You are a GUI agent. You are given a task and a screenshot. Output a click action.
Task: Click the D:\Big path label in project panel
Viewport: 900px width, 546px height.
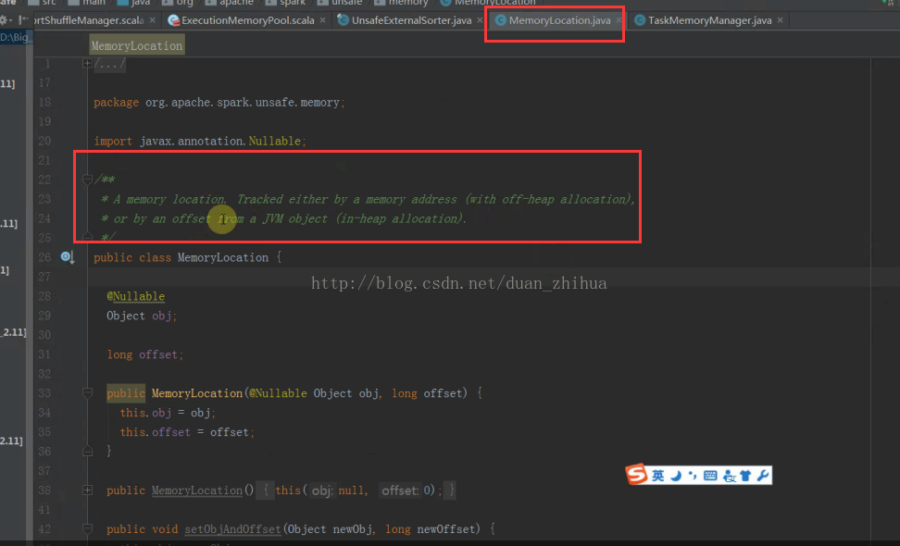pos(16,37)
